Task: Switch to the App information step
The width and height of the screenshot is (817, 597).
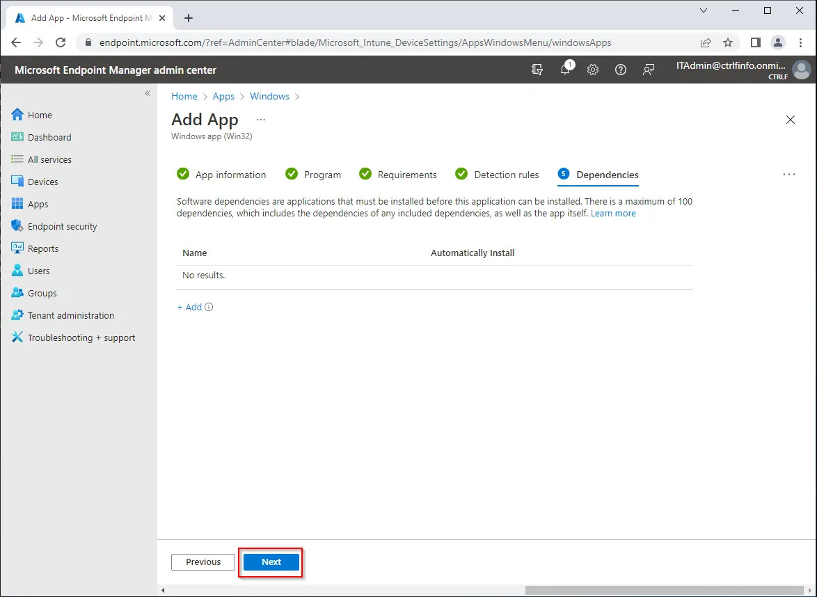Action: 221,175
